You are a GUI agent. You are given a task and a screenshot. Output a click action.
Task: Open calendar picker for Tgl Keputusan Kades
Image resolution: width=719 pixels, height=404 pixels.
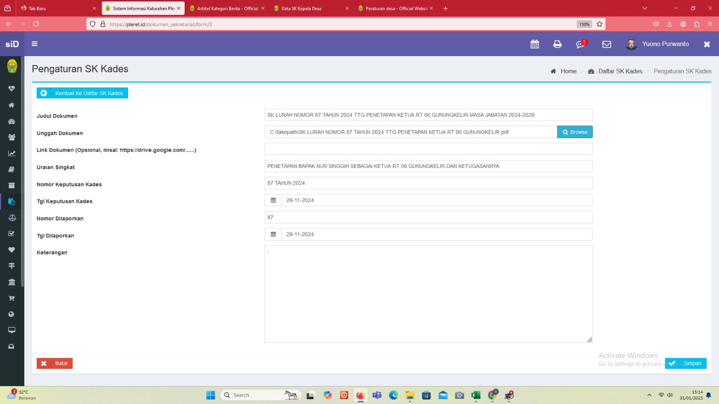coord(273,200)
